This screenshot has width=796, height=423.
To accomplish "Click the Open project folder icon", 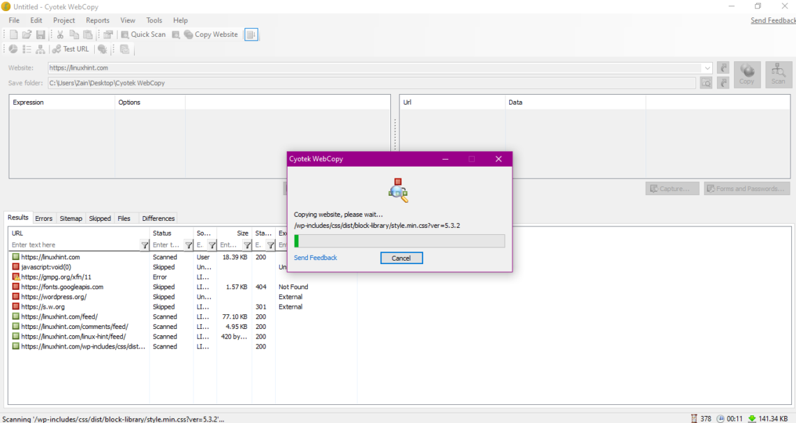I will (x=27, y=34).
